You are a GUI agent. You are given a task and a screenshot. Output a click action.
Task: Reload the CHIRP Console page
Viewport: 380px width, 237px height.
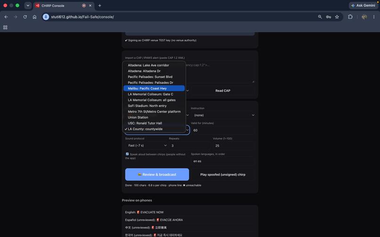(x=25, y=17)
